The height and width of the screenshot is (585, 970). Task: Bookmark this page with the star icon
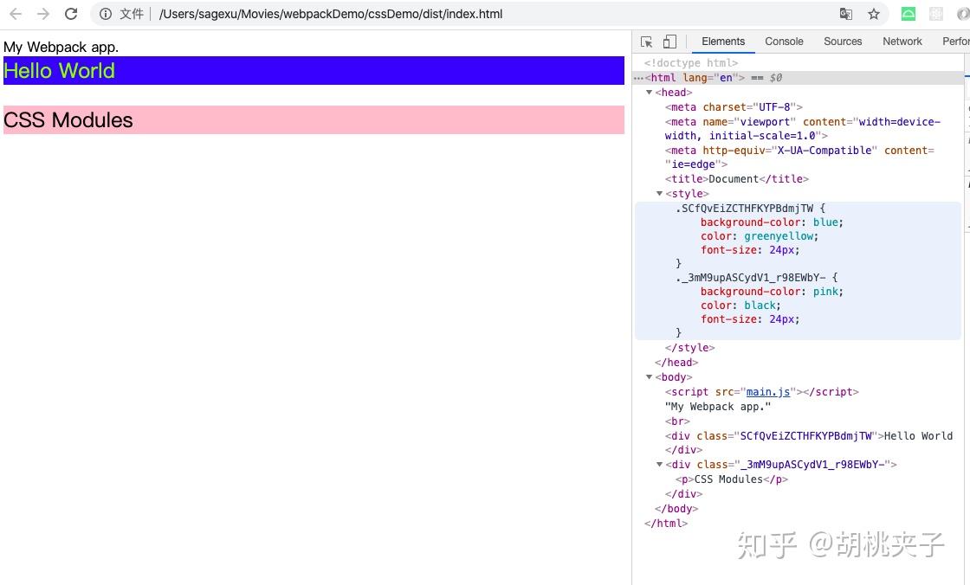pyautogui.click(x=874, y=14)
